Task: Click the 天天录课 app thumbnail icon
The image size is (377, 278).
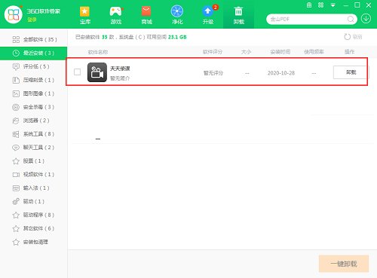Action: 97,72
